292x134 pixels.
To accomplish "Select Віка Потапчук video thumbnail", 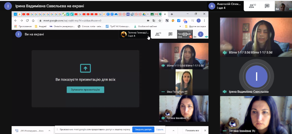I will pyautogui.click(x=184, y=82).
